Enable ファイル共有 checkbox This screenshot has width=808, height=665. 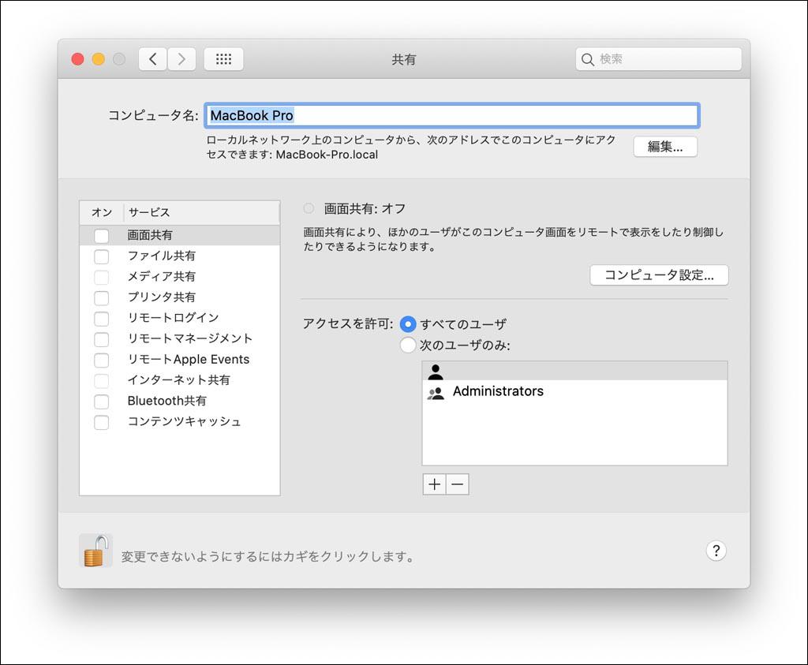tap(102, 256)
